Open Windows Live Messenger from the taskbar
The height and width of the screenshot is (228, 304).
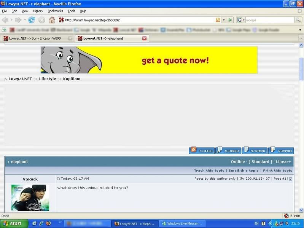183,223
